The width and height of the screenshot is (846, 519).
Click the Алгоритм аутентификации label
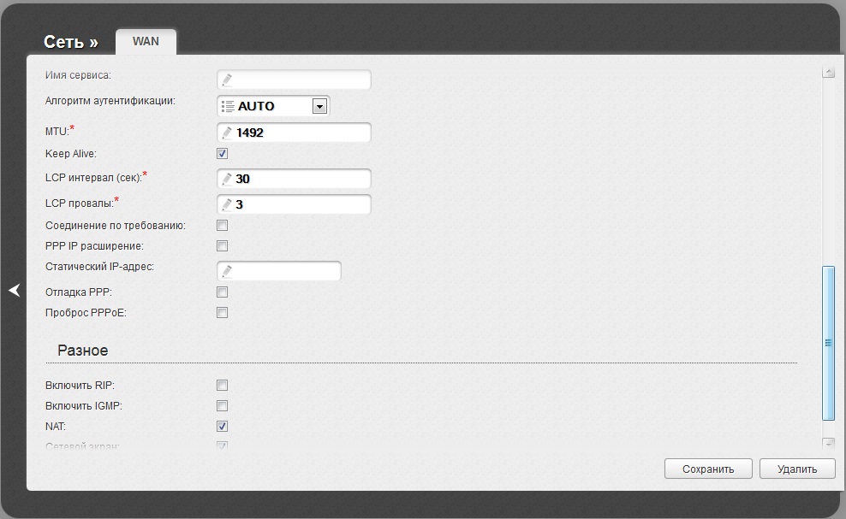[x=110, y=101]
